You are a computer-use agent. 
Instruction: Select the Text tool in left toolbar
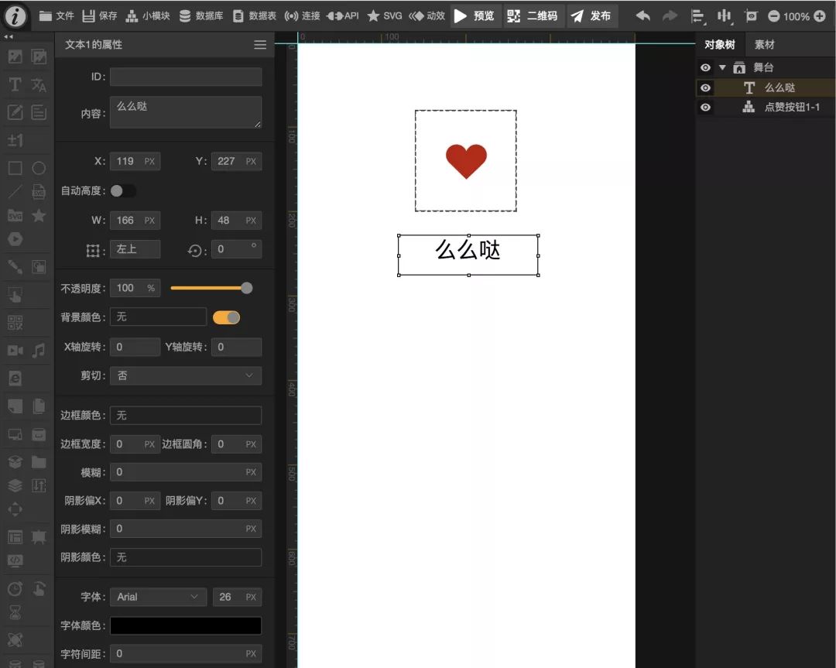pyautogui.click(x=15, y=85)
